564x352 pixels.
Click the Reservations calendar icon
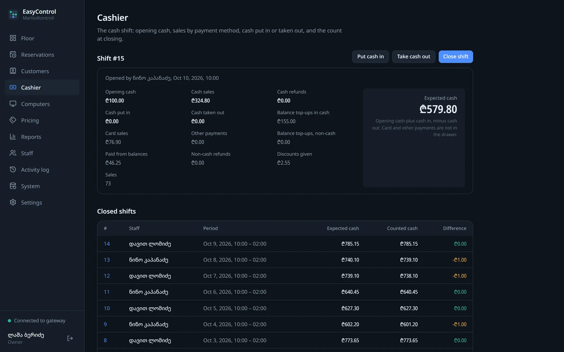point(13,55)
